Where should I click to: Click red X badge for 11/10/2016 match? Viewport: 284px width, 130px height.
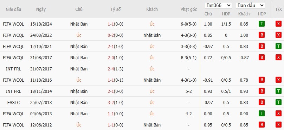click(278, 80)
